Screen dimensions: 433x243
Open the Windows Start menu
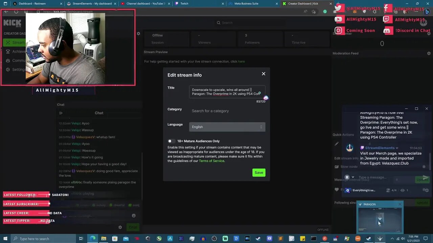coord(5,239)
